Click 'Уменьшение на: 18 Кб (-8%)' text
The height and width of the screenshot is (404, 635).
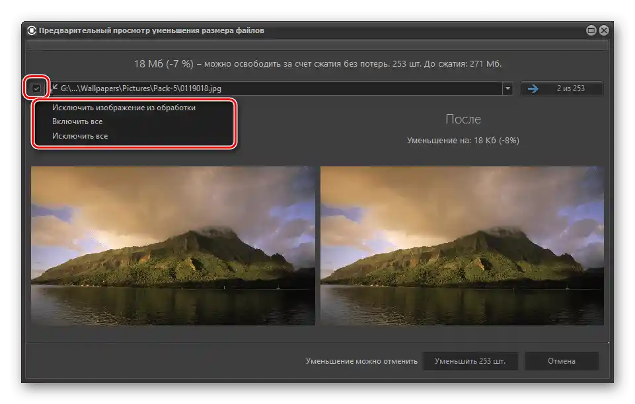[463, 141]
